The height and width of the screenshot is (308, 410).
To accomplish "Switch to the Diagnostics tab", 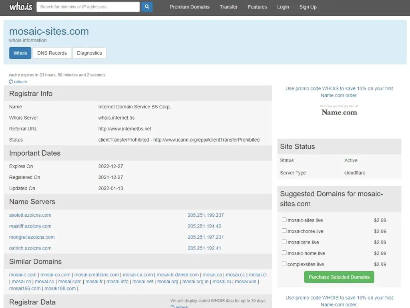I will (89, 53).
